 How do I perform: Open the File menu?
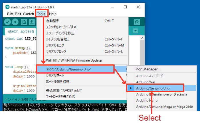pyautogui.click(x=10, y=14)
